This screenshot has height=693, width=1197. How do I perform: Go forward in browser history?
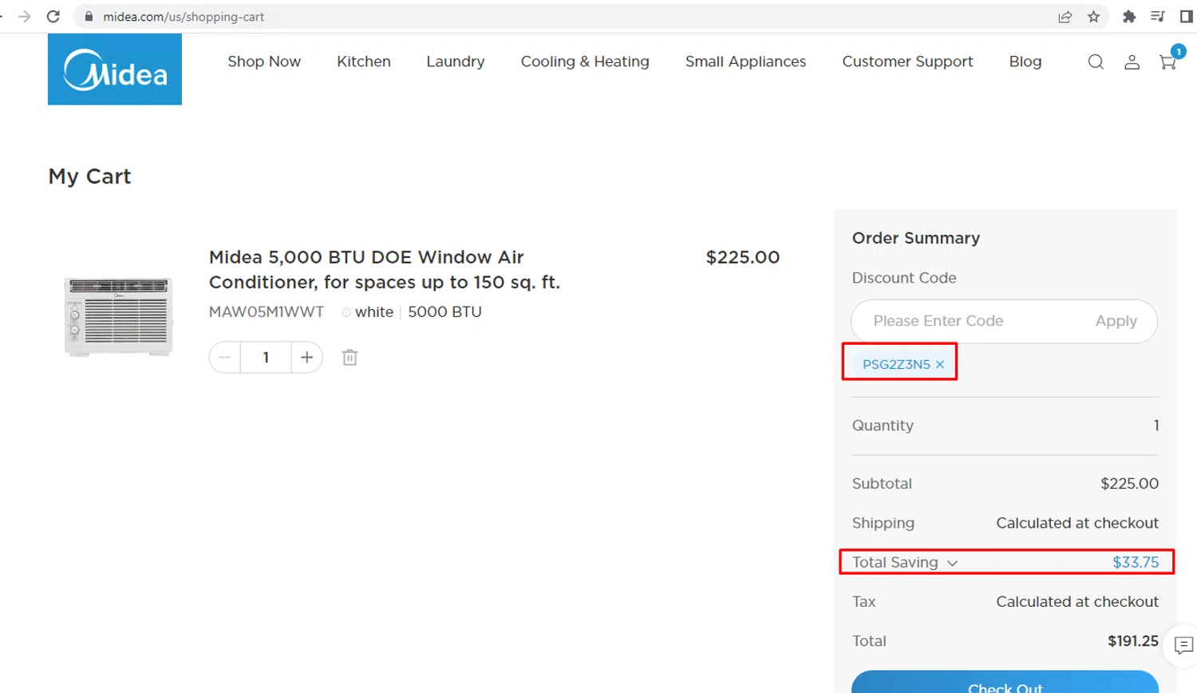click(25, 16)
